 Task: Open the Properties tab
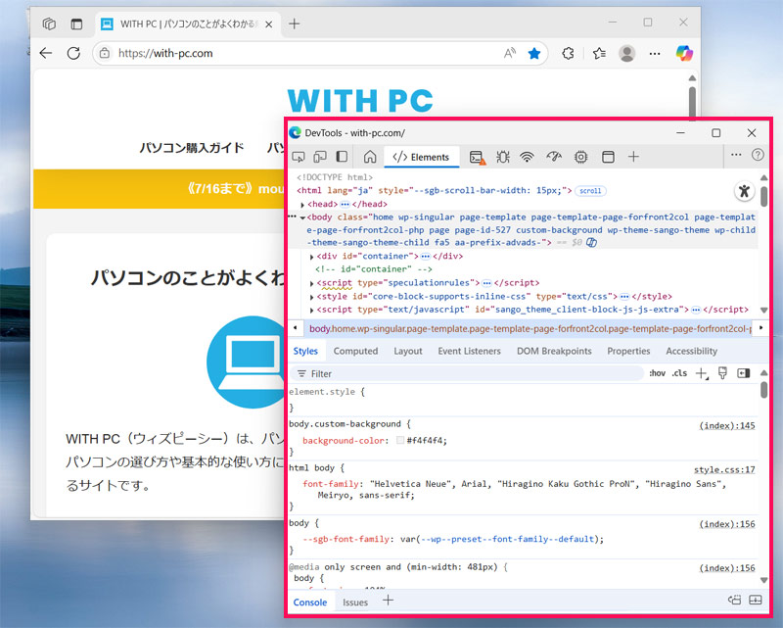628,351
